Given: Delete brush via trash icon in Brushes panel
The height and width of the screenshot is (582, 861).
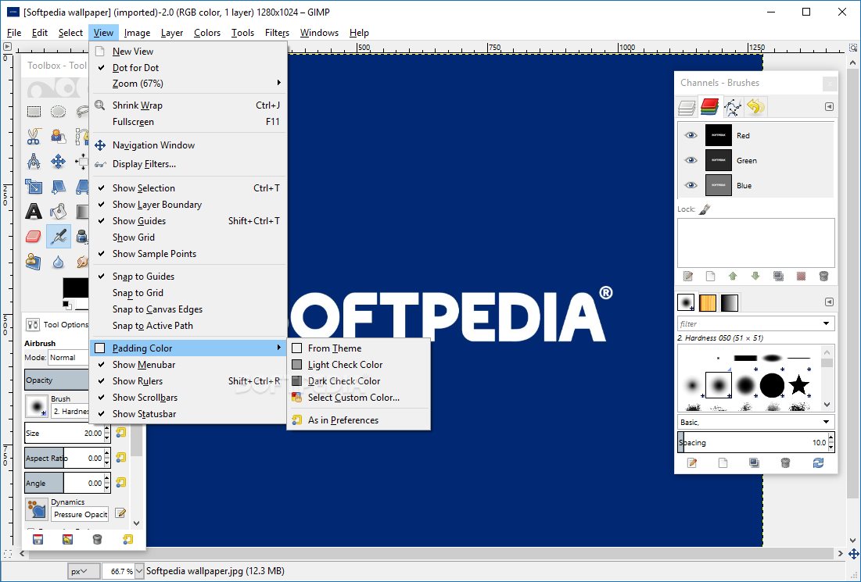Looking at the screenshot, I should pyautogui.click(x=786, y=463).
